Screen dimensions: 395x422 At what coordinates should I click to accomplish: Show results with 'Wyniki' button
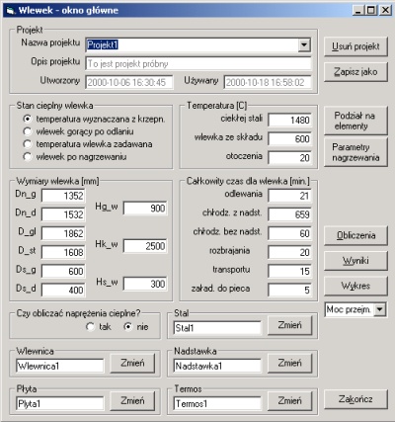pos(355,261)
